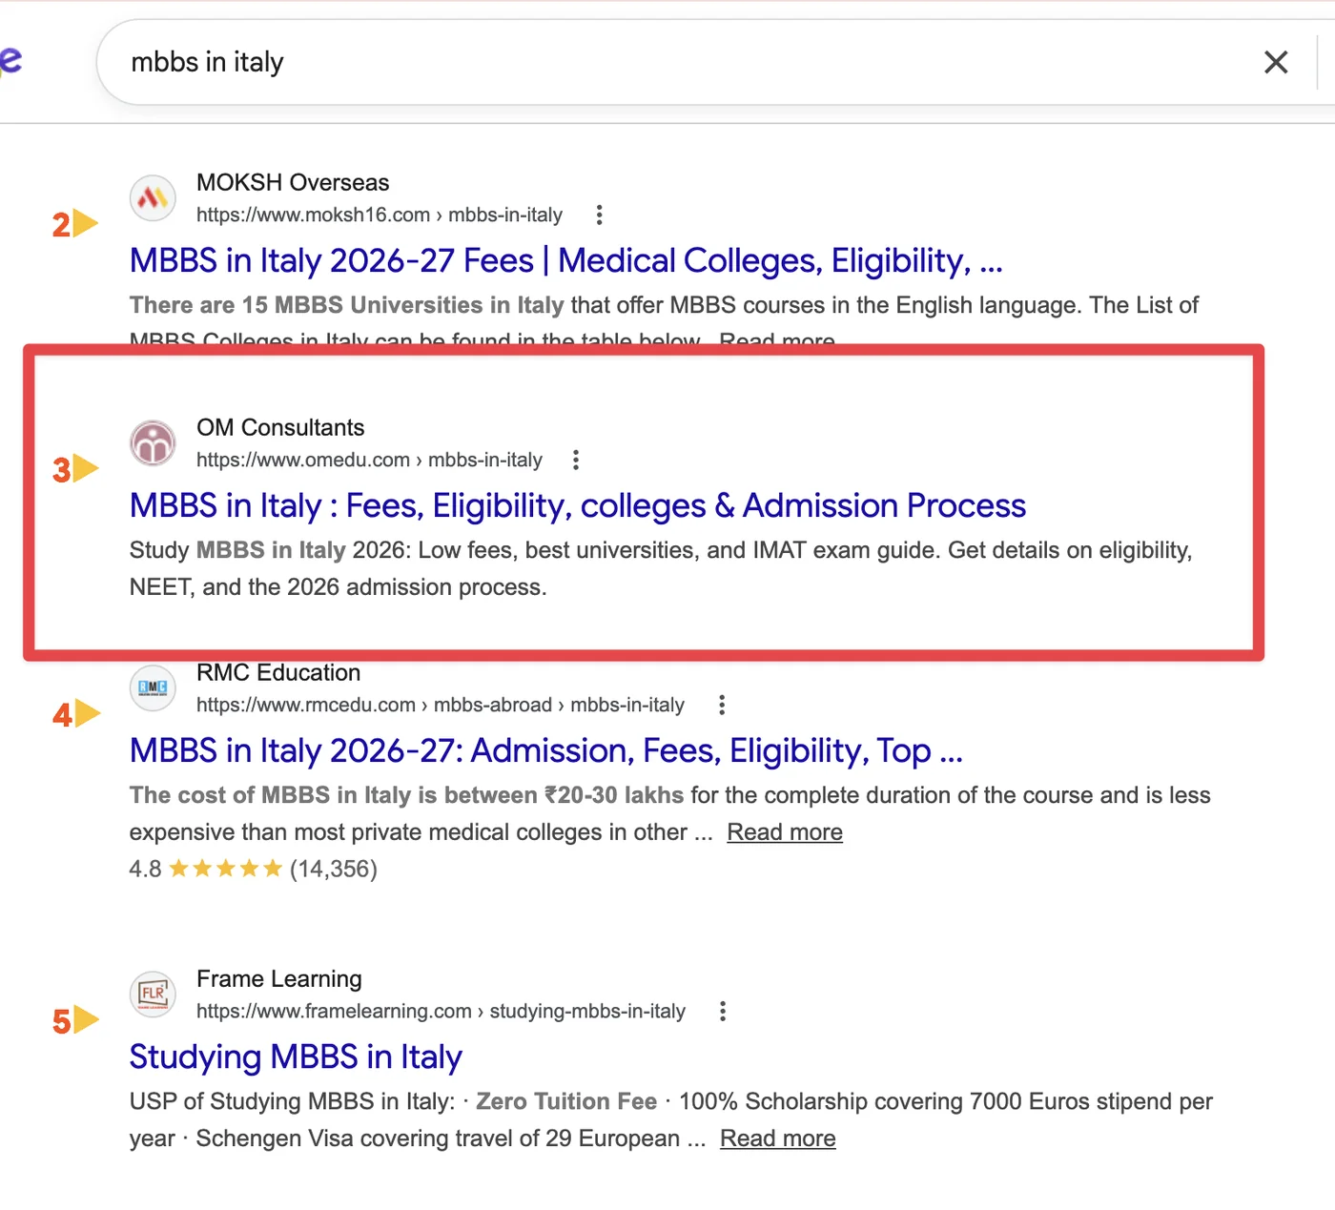Open the three-dot menu beside the rmcedu.com URL
The height and width of the screenshot is (1210, 1335).
(x=722, y=706)
